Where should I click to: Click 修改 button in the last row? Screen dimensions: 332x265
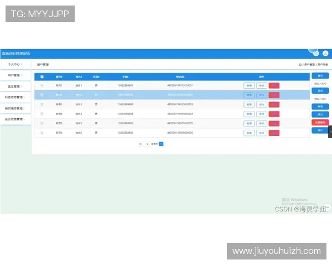(x=261, y=132)
